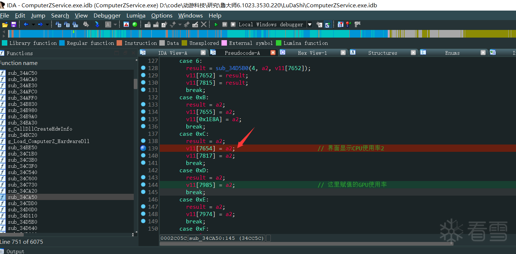516x254 pixels.
Task: Open a file with the folder icon
Action: 5,24
